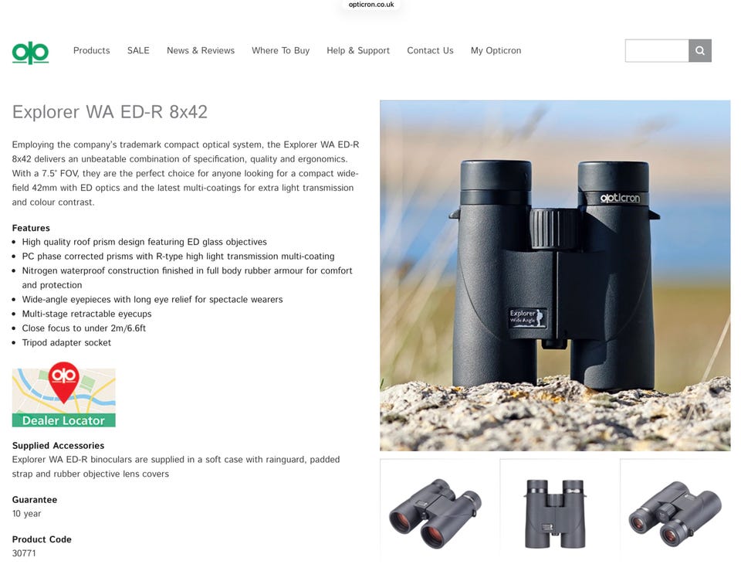Click the Explorer WA ED-R 8x42 heading
This screenshot has width=741, height=571.
point(110,112)
